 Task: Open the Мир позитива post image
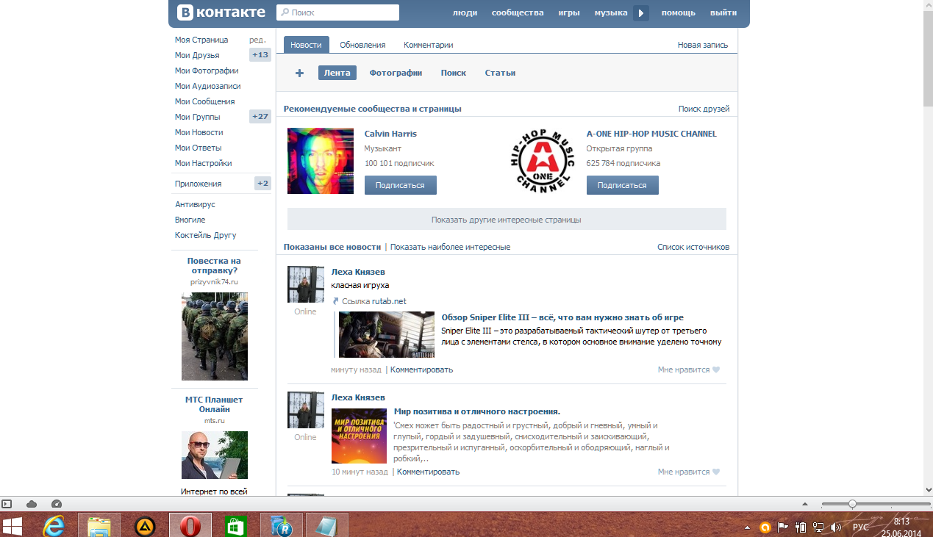pos(359,436)
